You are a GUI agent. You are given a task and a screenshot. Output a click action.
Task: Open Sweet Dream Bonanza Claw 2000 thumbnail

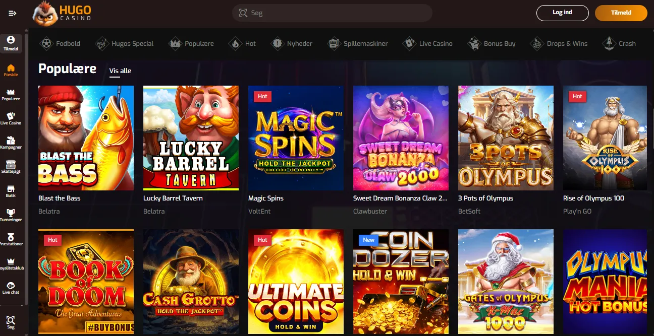[x=401, y=138]
